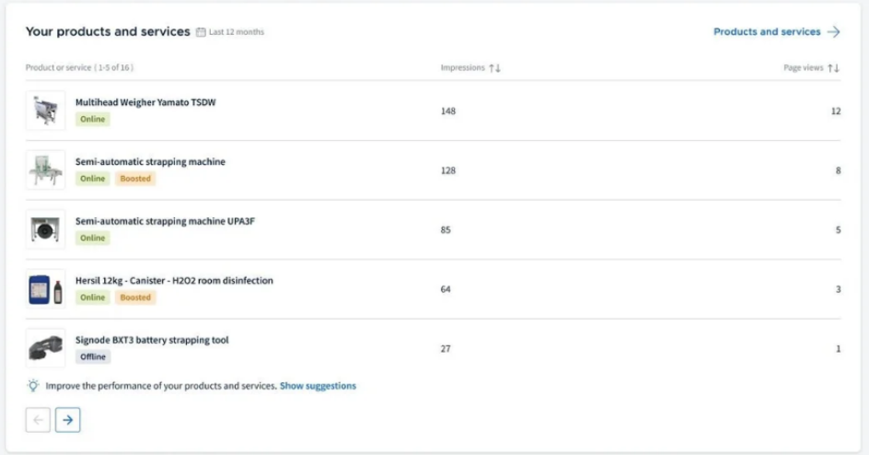Open the Multihead Weigher Yamato TSDW thumbnail

(45, 111)
